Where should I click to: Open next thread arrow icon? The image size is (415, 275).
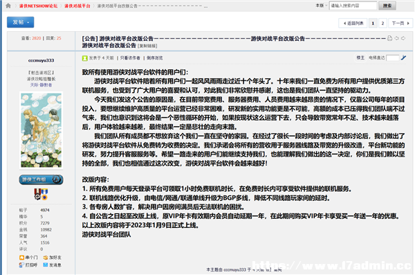tap(403, 38)
